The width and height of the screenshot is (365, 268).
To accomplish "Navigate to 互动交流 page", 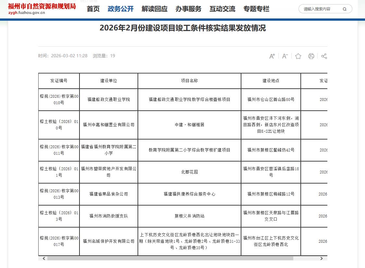I will [222, 9].
